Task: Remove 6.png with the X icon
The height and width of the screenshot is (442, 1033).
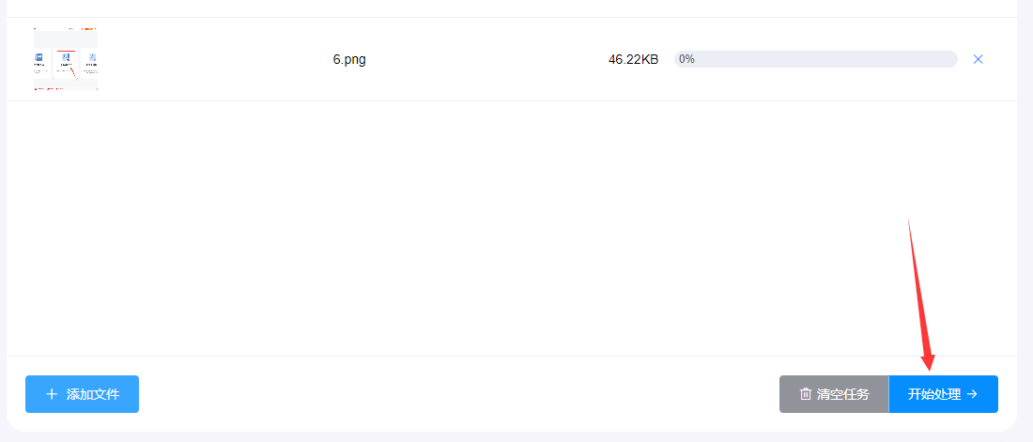Action: pyautogui.click(x=978, y=59)
